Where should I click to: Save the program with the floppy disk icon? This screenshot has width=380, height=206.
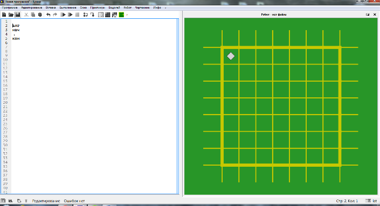point(18,15)
